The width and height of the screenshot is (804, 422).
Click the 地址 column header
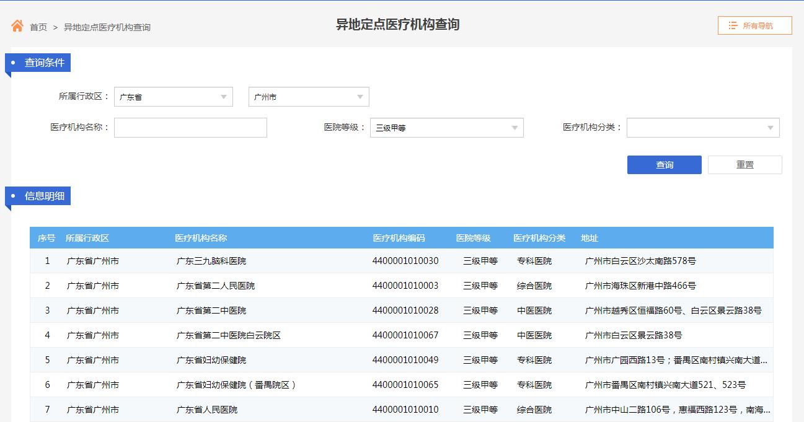(x=588, y=237)
